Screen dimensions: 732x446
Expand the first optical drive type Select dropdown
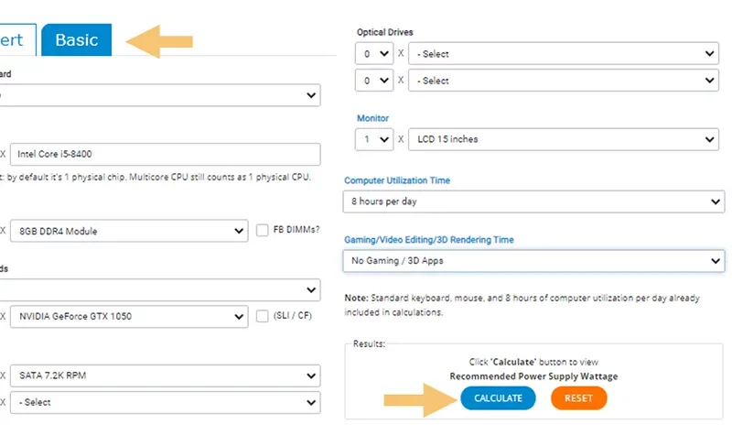[564, 54]
